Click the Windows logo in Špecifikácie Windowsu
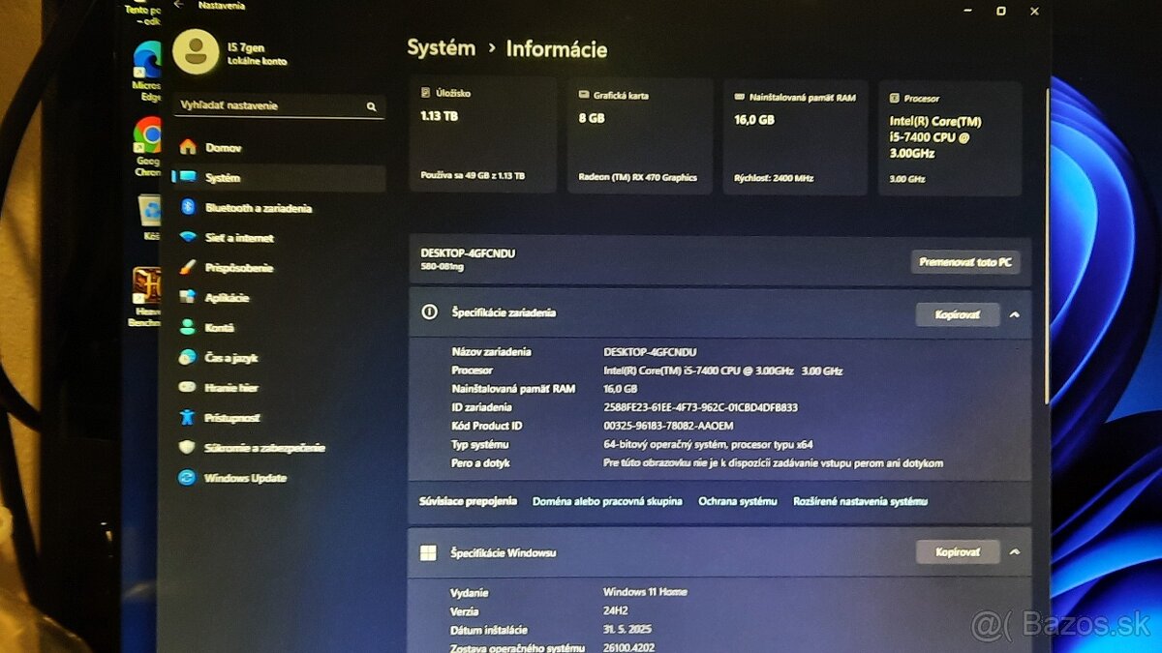The image size is (1162, 653). (427, 553)
